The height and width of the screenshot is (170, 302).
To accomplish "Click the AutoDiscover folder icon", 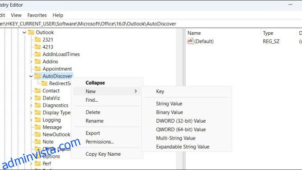I will coord(38,76).
